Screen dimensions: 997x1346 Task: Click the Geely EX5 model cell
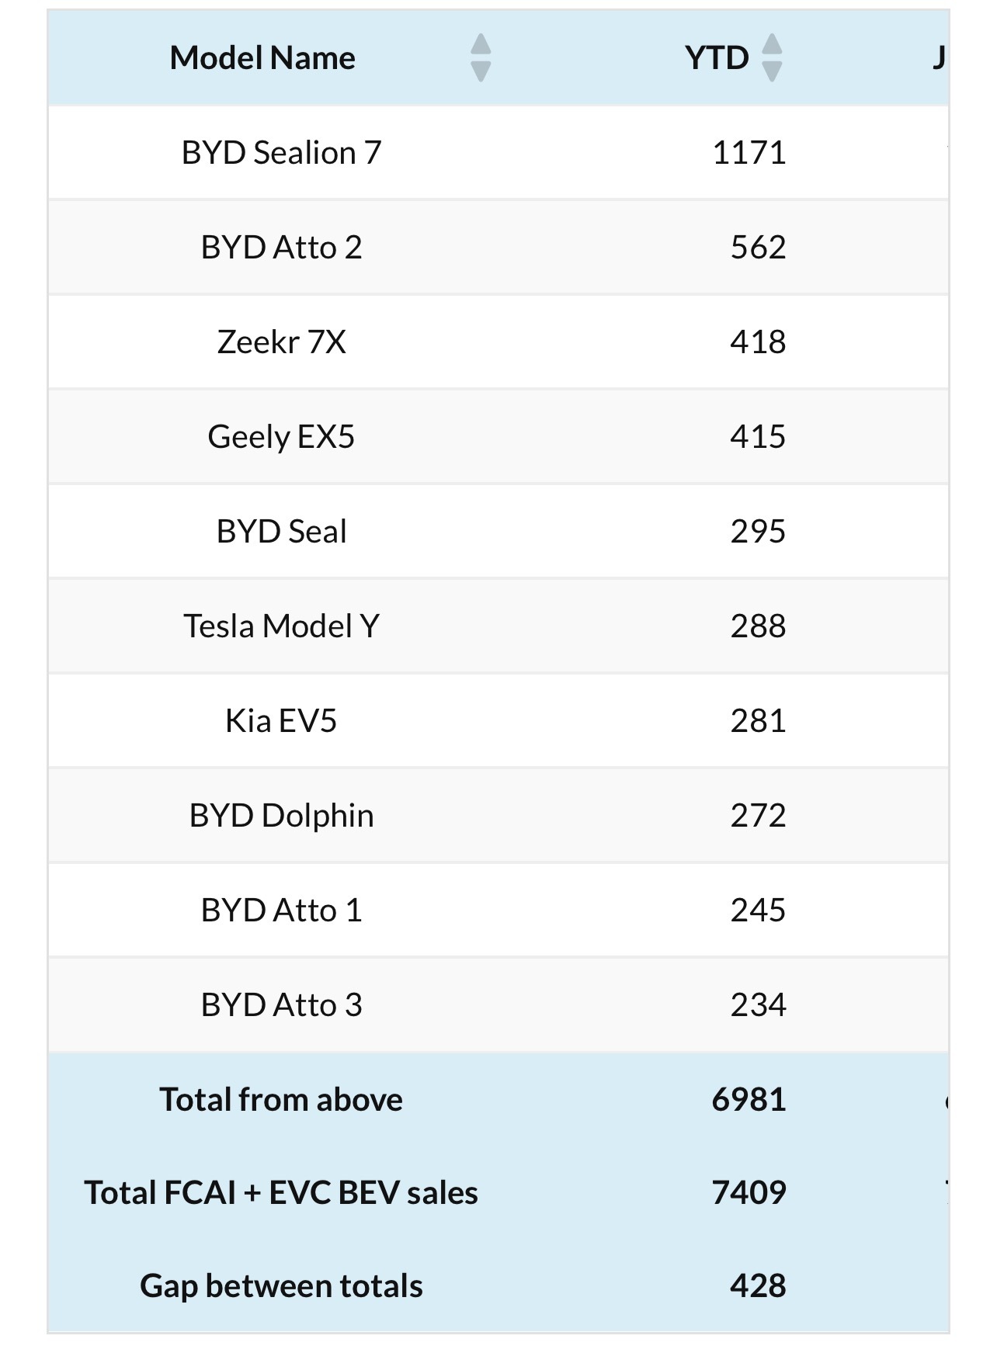281,437
